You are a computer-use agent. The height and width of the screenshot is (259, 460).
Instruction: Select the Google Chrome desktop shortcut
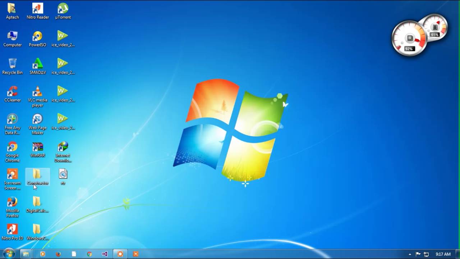(12, 152)
